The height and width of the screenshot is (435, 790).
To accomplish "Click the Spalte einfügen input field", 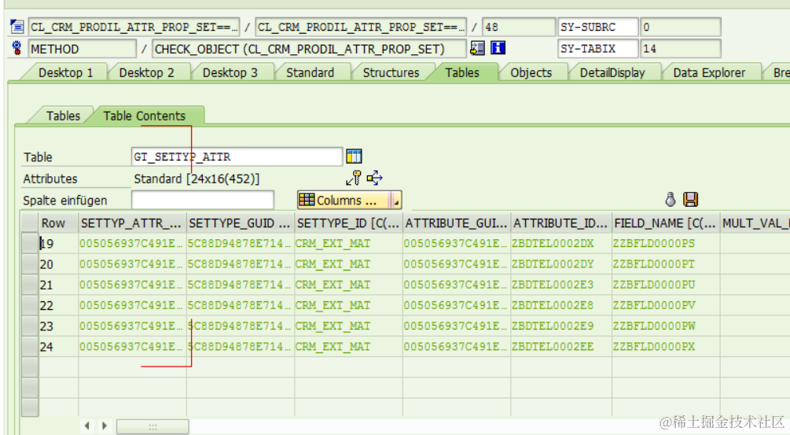I will pyautogui.click(x=203, y=200).
